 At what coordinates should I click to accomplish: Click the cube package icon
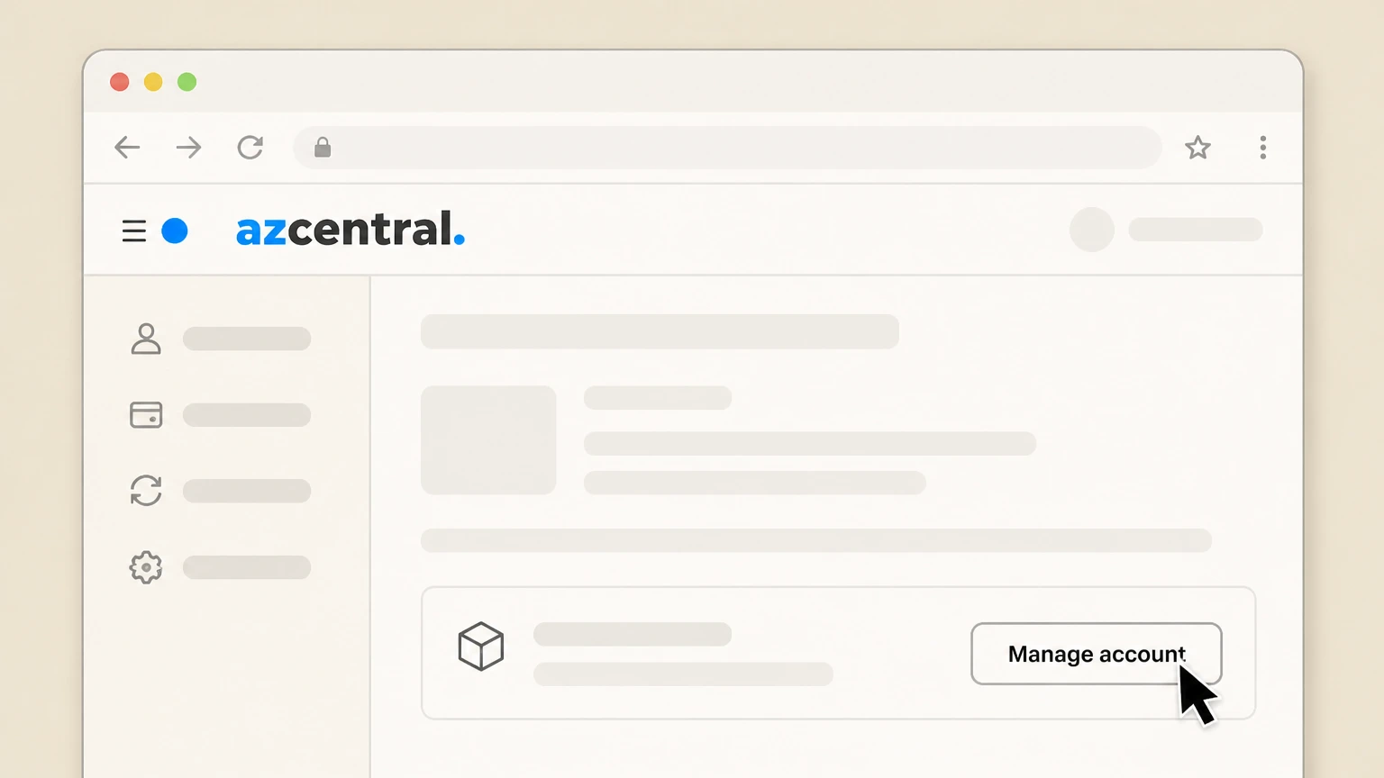481,646
